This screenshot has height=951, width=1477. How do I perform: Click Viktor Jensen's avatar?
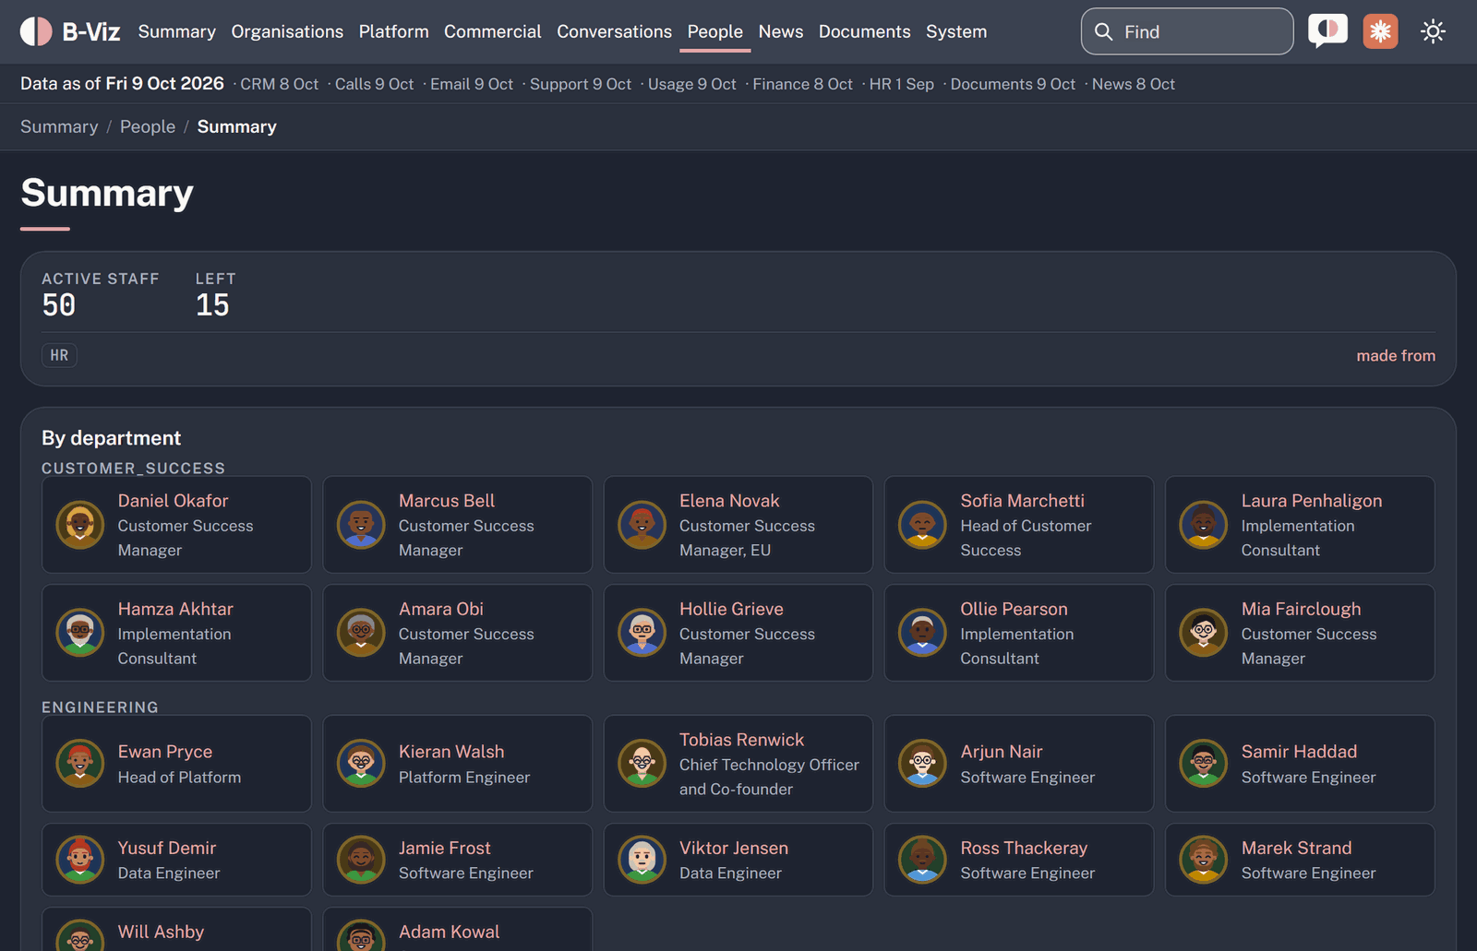[x=642, y=860]
